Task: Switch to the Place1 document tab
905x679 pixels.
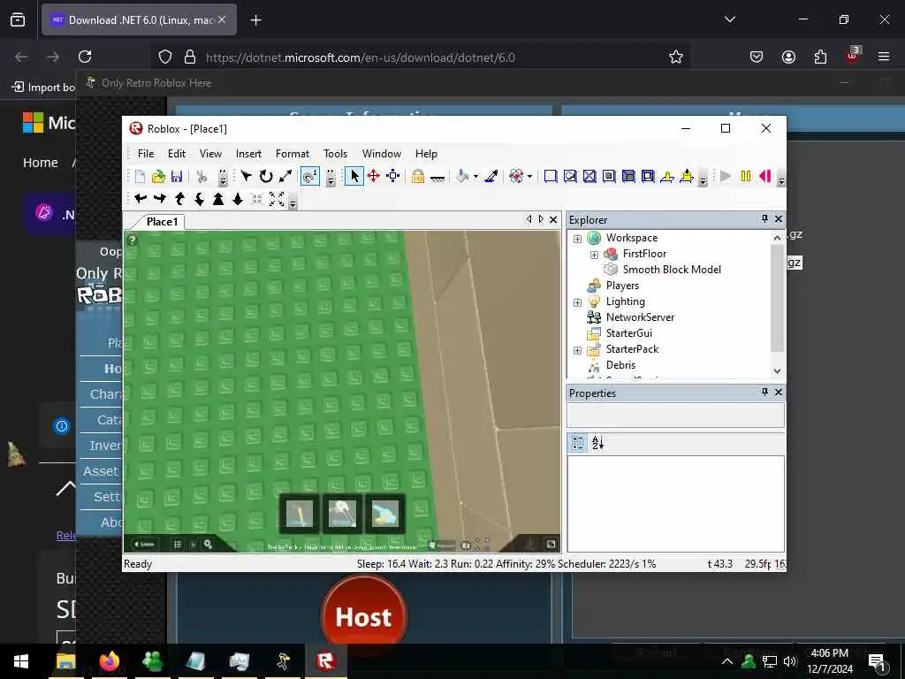Action: pyautogui.click(x=163, y=222)
